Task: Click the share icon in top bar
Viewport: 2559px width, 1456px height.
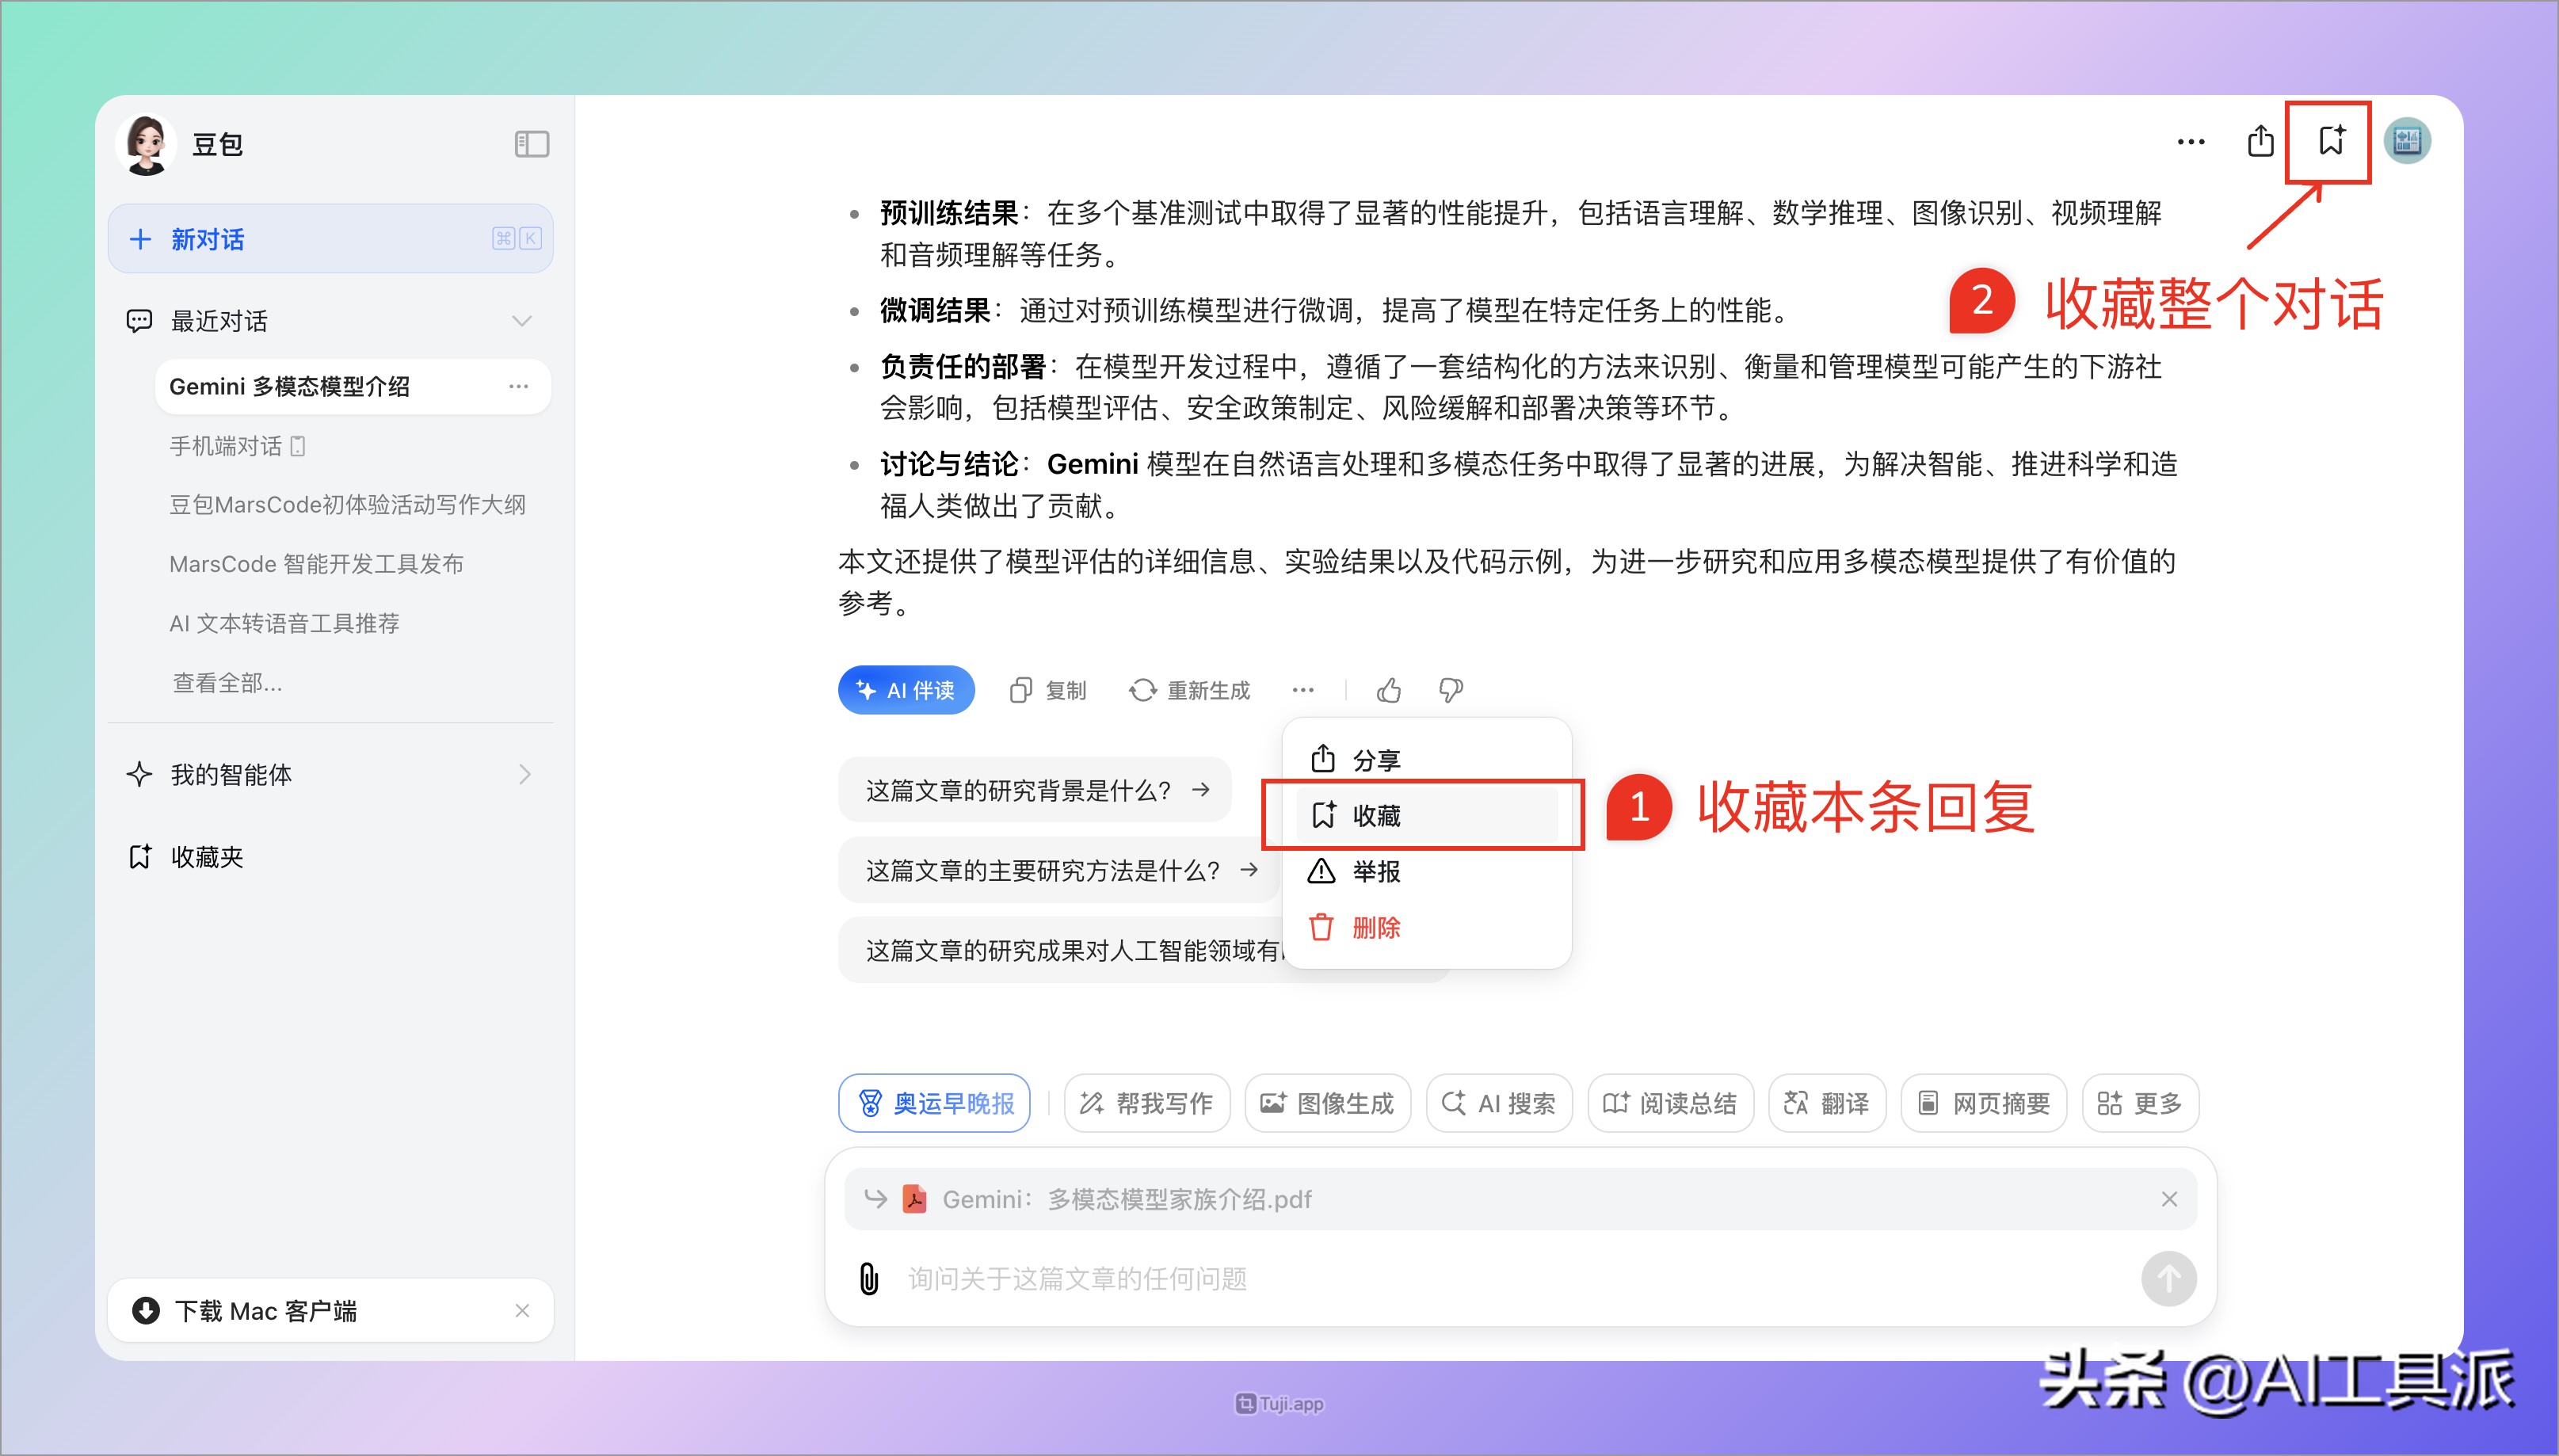Action: coord(2260,141)
